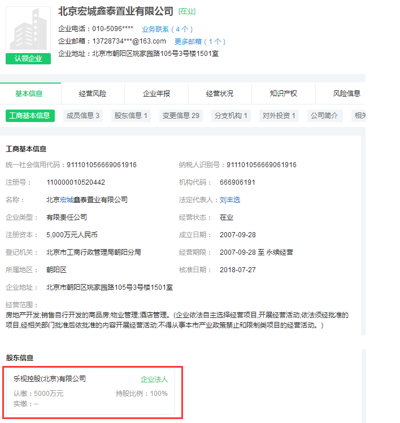Open 更多邮箱 (1个) link
400x423 pixels.
point(200,42)
